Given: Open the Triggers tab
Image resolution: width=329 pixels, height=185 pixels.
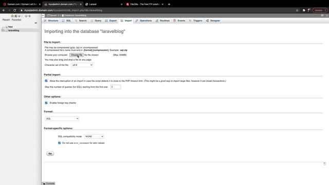Looking at the screenshot, I should pyautogui.click(x=196, y=21).
